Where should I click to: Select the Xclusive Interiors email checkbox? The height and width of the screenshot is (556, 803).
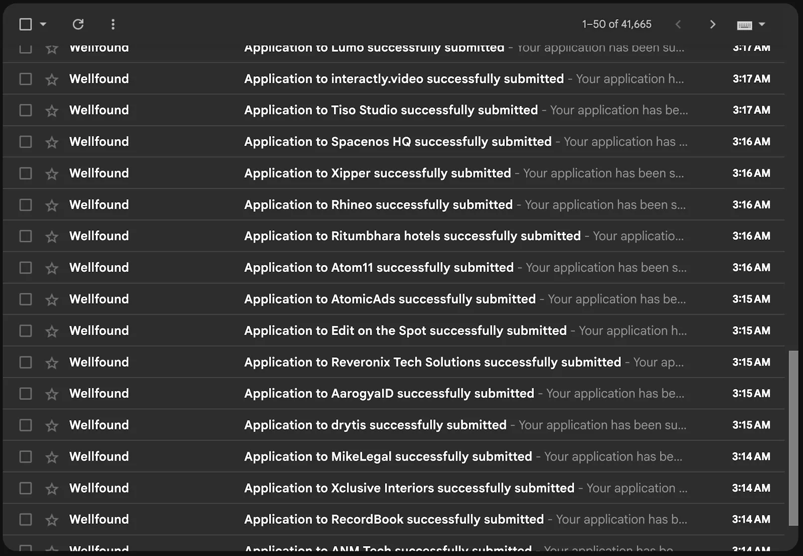point(26,488)
